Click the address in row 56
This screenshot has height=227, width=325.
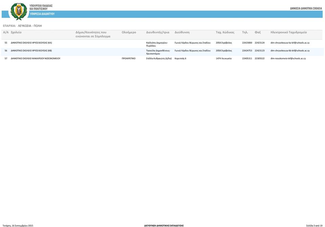tap(192, 50)
